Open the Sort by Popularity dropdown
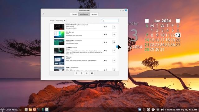This screenshot has width=199, height=112. click(x=61, y=21)
